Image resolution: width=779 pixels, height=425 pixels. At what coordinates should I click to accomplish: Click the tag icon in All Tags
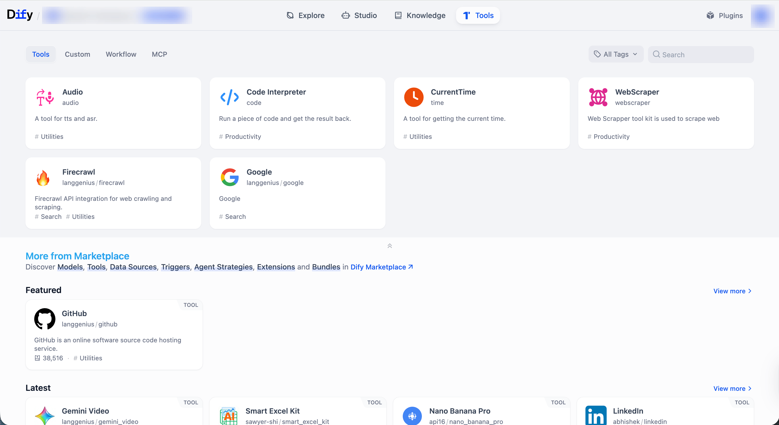597,54
